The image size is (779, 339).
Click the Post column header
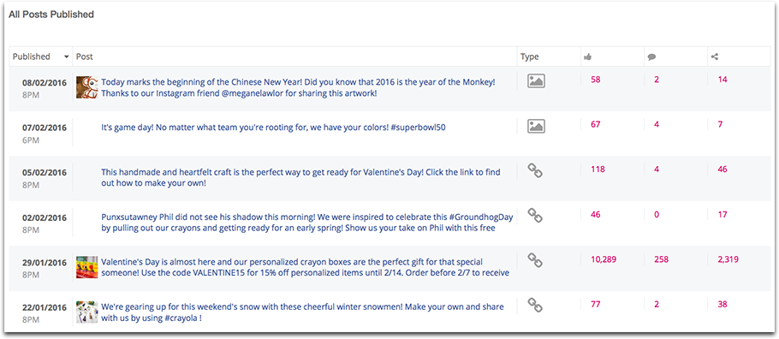coord(85,56)
